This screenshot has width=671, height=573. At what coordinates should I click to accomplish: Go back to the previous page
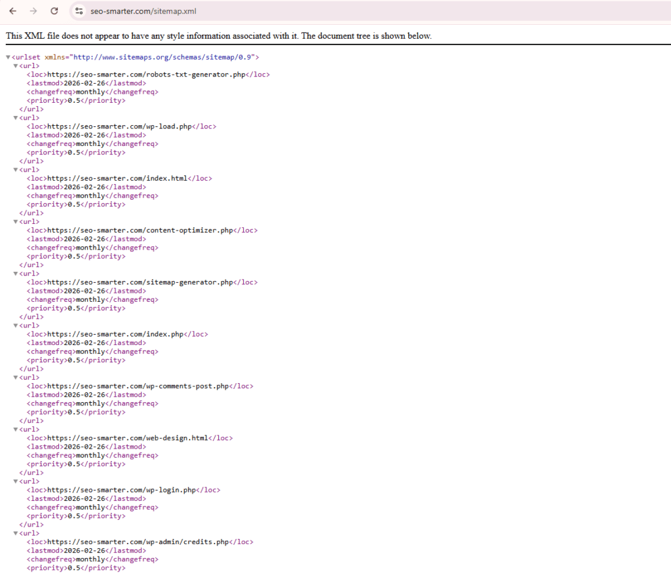pyautogui.click(x=13, y=11)
